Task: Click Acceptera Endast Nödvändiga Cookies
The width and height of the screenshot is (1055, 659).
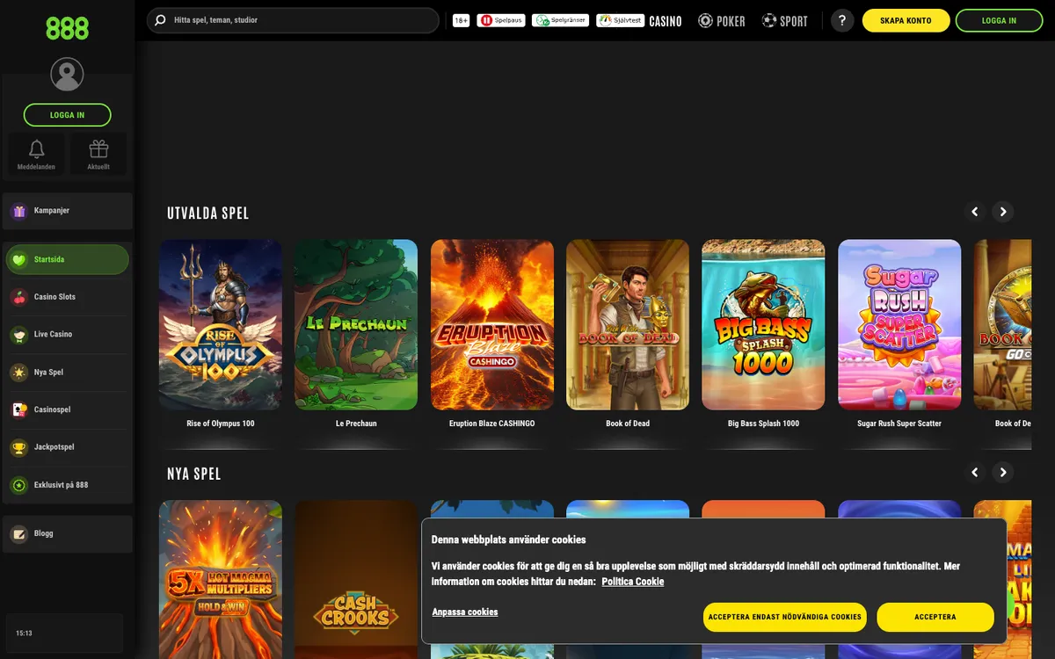Action: 785,617
